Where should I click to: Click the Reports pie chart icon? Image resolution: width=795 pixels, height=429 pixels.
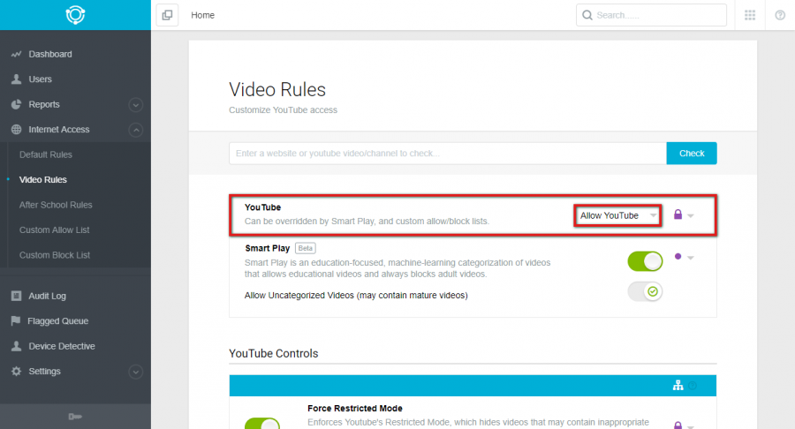click(x=16, y=104)
